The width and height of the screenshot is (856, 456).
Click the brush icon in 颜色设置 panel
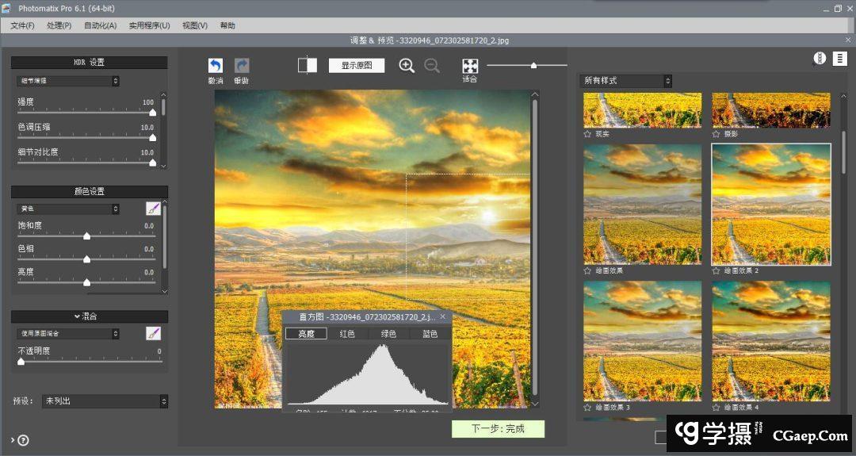153,209
